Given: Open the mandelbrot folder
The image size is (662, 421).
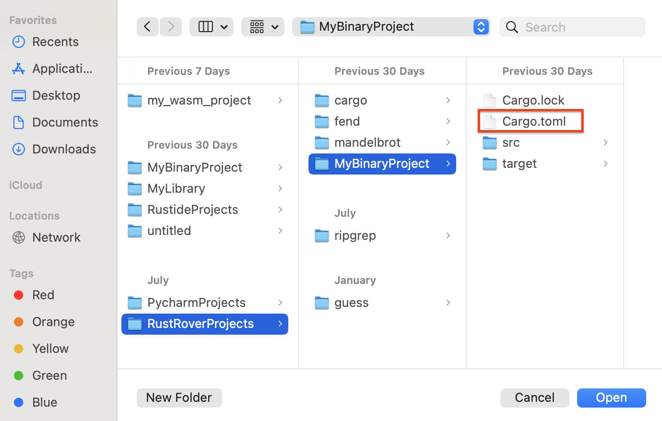Looking at the screenshot, I should tap(367, 142).
